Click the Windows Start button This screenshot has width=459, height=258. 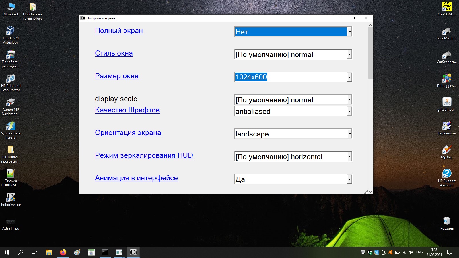pos(7,252)
